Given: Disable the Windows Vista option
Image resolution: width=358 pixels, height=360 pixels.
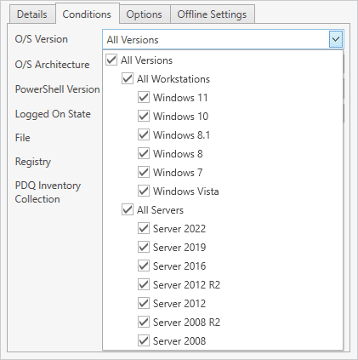Looking at the screenshot, I should [x=144, y=191].
